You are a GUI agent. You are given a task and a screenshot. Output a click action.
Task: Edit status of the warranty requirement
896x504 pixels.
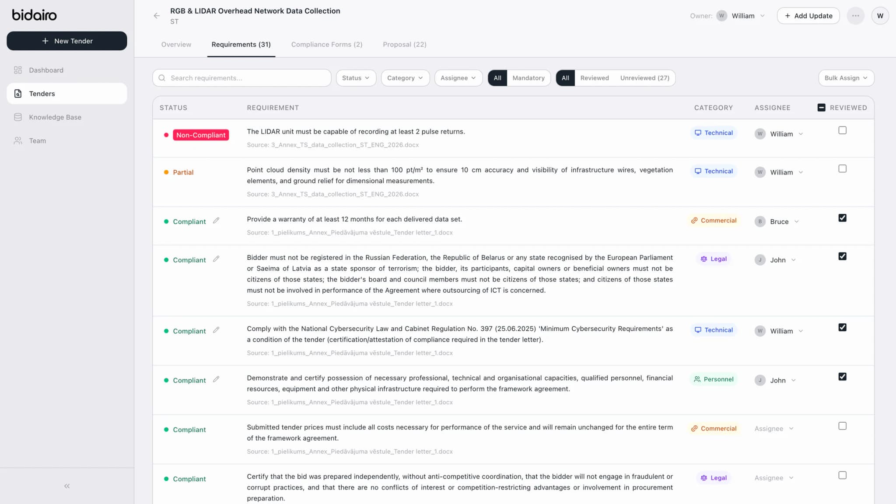[x=216, y=221]
